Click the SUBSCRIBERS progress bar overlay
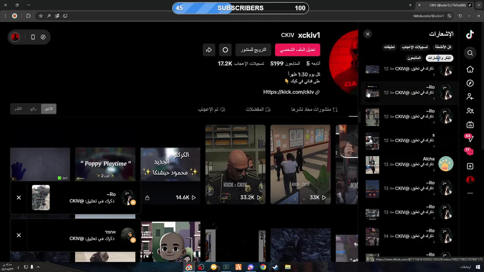The image size is (484, 272). [240, 8]
